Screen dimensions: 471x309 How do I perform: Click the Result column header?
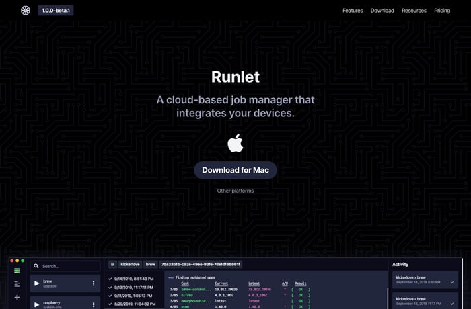click(300, 283)
